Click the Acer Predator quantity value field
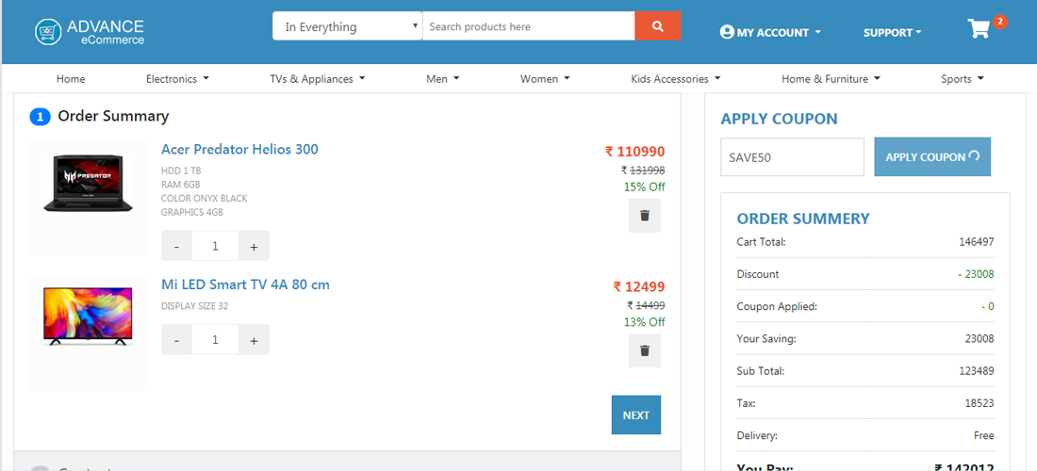This screenshot has height=471, width=1037. coord(215,246)
